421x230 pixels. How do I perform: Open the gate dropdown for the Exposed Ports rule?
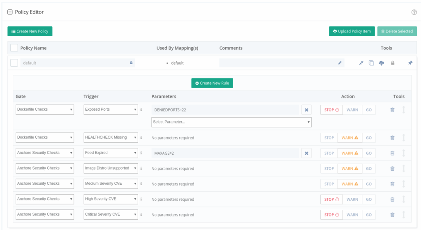click(x=45, y=109)
